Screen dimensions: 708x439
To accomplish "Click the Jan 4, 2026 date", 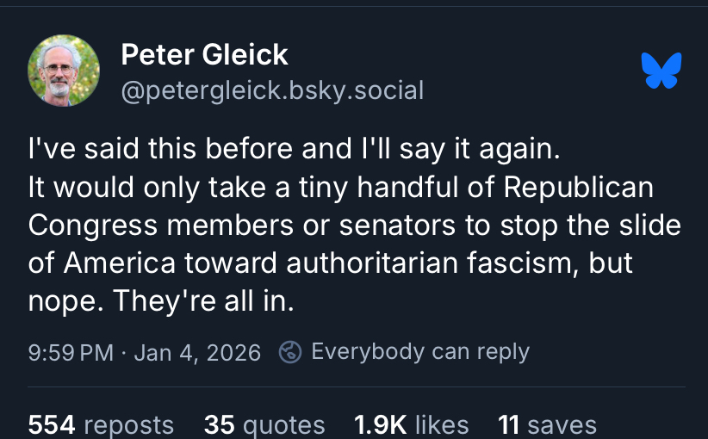I will (x=197, y=353).
